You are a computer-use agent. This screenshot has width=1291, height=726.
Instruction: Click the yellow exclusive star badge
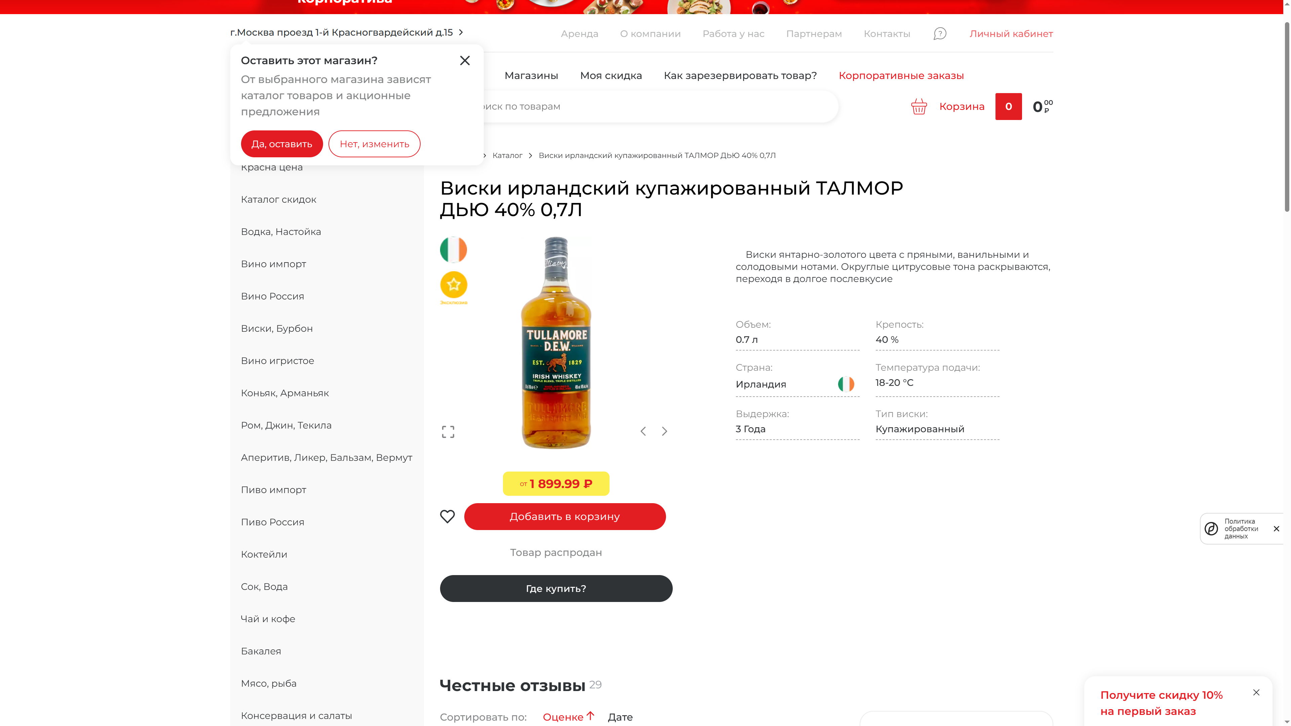pos(454,285)
